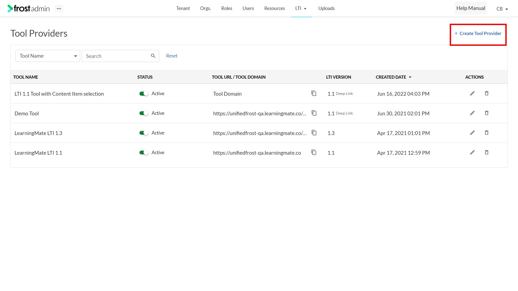Click the '1.3' LTI version cell
The width and height of the screenshot is (518, 291).
pyautogui.click(x=331, y=133)
